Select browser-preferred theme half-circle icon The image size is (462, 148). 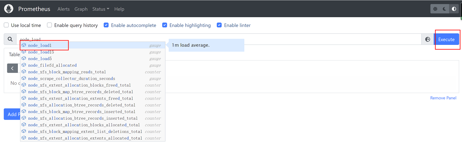(x=454, y=9)
